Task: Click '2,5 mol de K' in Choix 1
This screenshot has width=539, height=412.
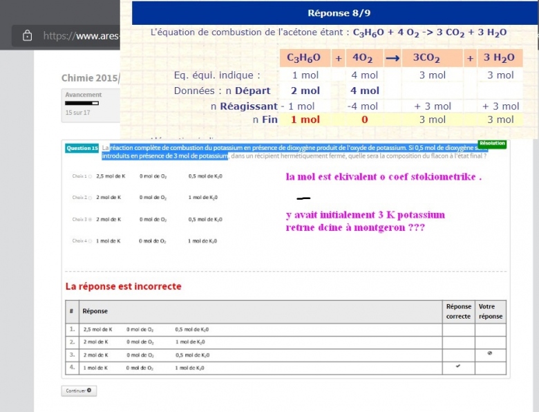Action: coord(111,176)
